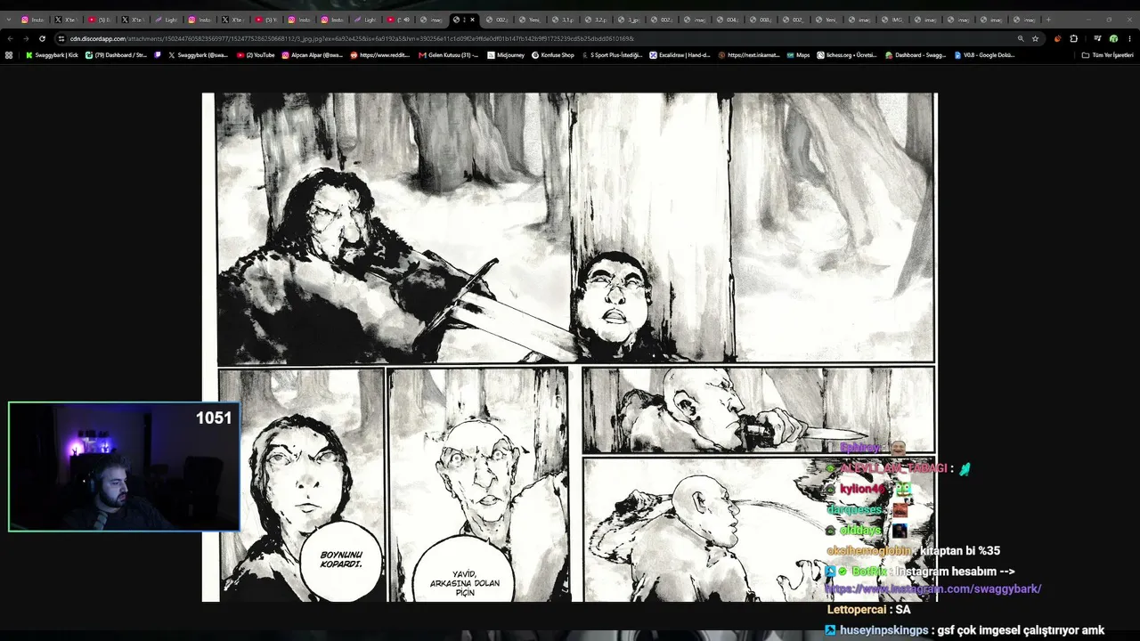Reload the current page
The width and height of the screenshot is (1140, 641).
click(x=42, y=39)
